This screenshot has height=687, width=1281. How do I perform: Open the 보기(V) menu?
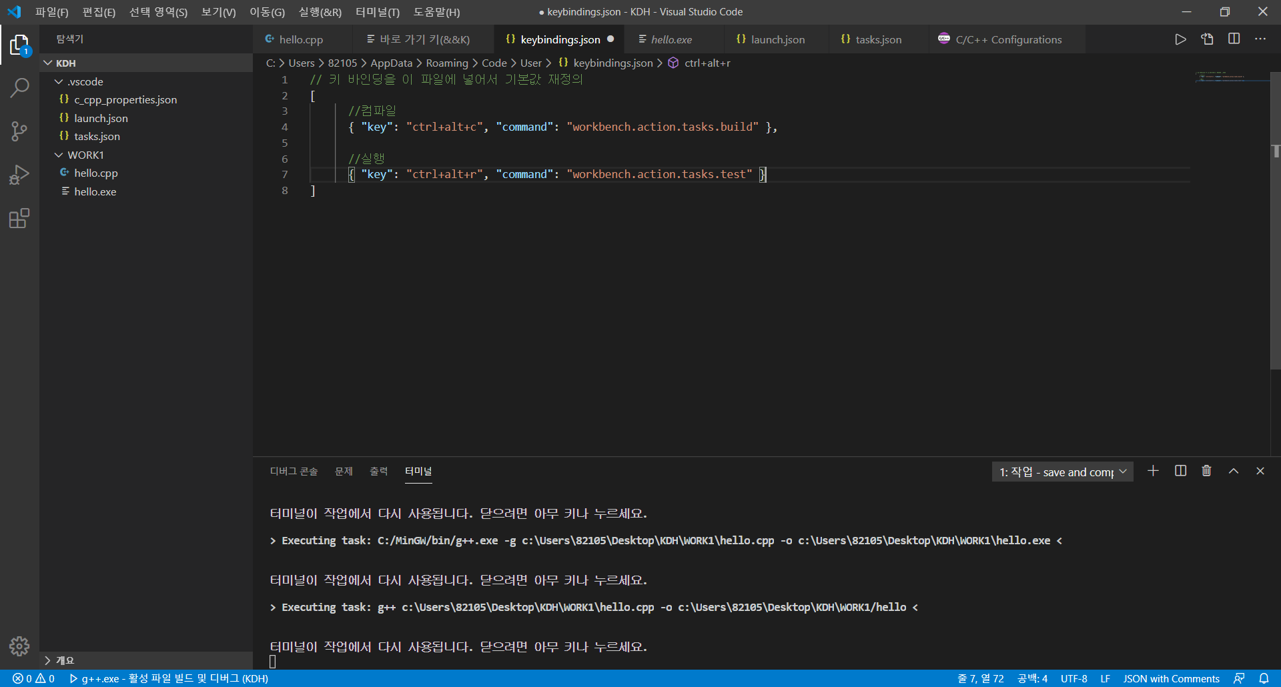[218, 12]
